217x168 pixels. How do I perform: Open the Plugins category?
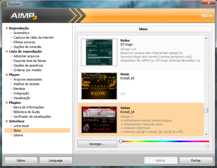(x=15, y=103)
